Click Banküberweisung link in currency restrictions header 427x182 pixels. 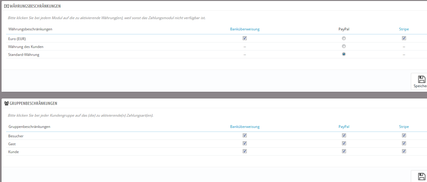pyautogui.click(x=245, y=29)
